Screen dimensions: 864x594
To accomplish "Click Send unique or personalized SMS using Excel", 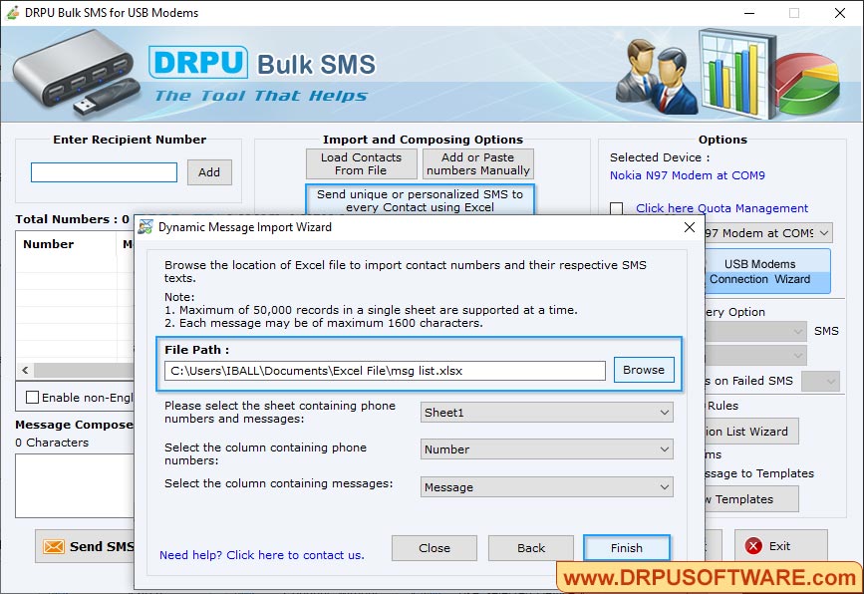I will point(420,200).
